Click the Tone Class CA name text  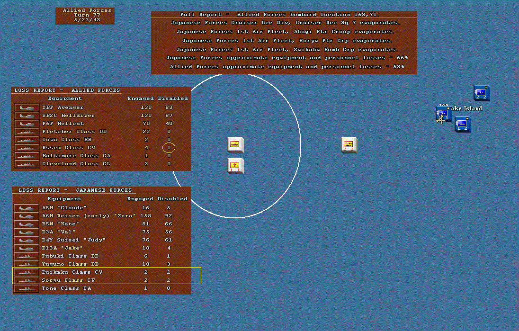point(66,289)
